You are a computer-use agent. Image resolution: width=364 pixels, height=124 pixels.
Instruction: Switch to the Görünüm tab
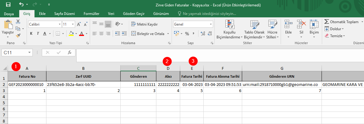point(161,14)
